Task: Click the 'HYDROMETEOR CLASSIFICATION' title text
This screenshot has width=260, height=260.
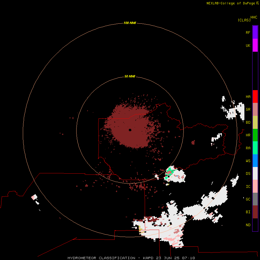Action: coord(101,258)
